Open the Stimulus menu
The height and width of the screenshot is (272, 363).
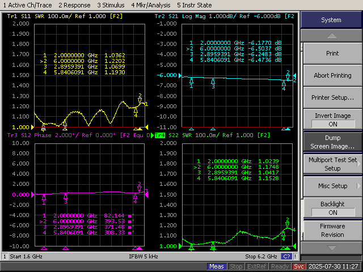point(111,5)
